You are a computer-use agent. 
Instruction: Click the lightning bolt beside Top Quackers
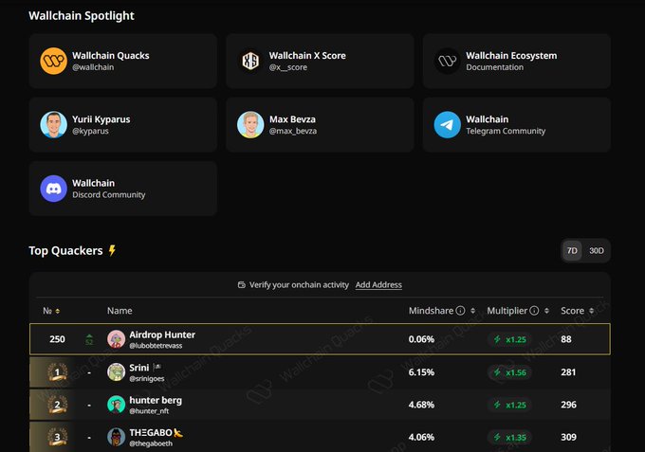112,250
